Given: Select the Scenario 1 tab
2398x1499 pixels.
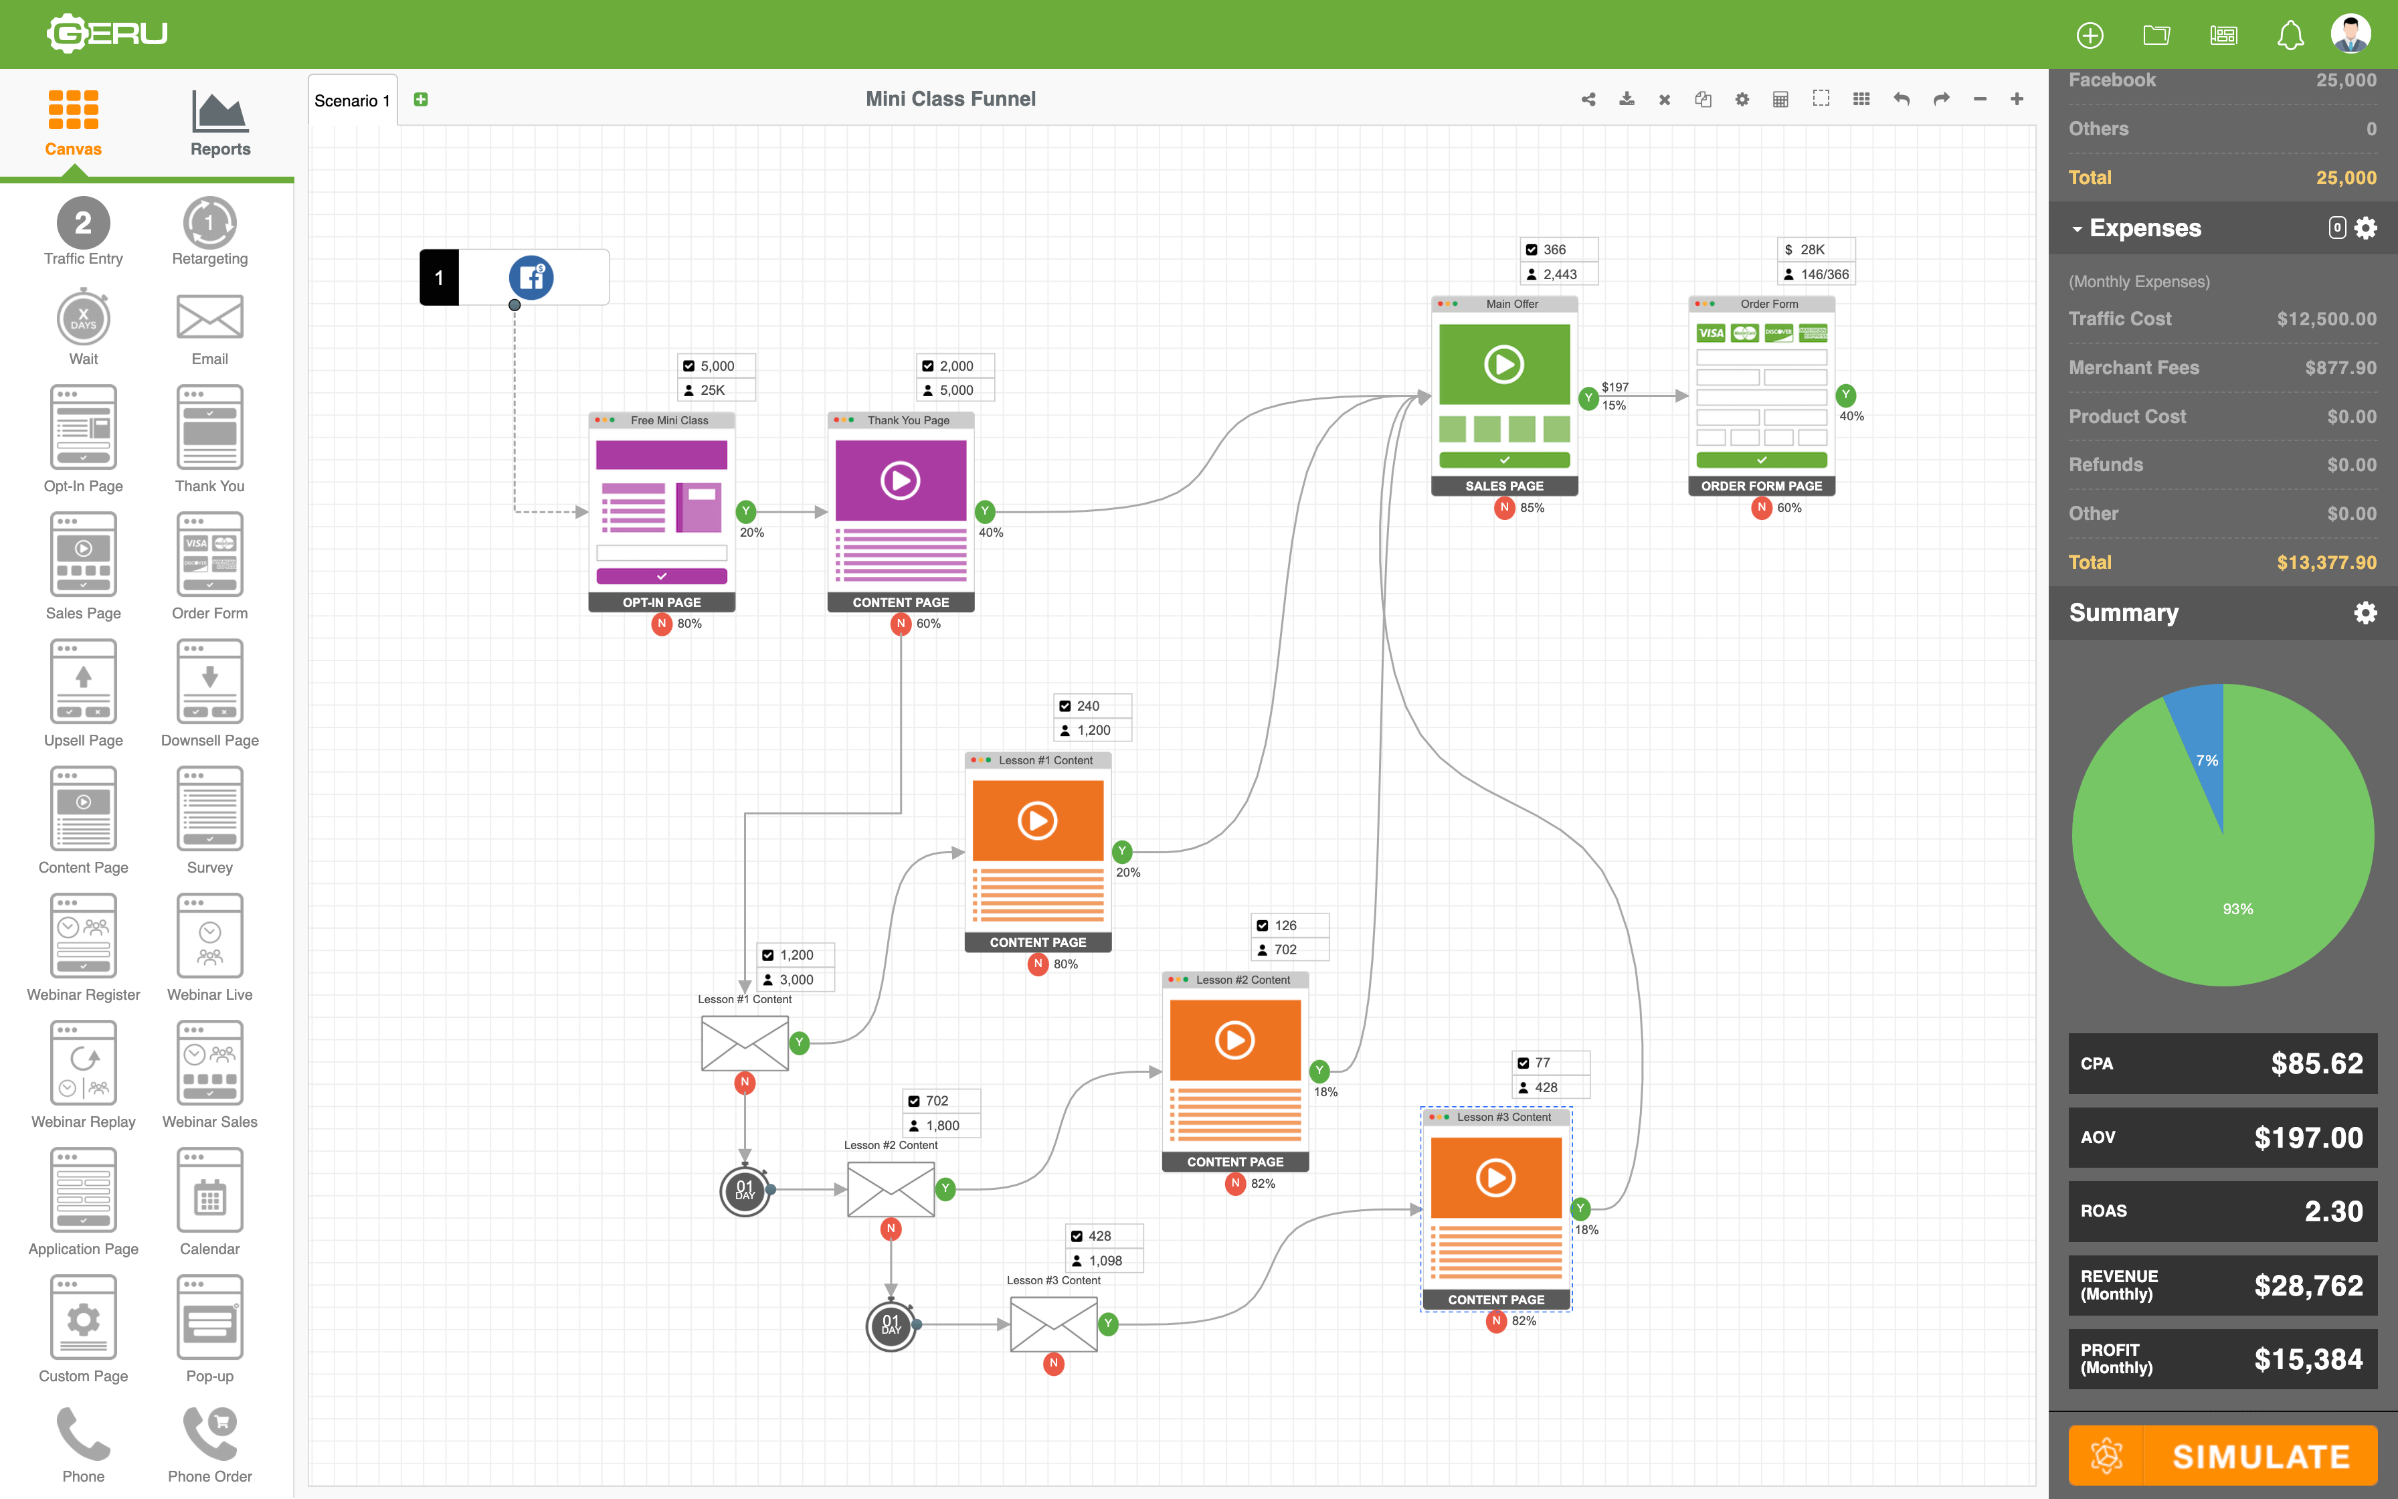Looking at the screenshot, I should pyautogui.click(x=352, y=99).
